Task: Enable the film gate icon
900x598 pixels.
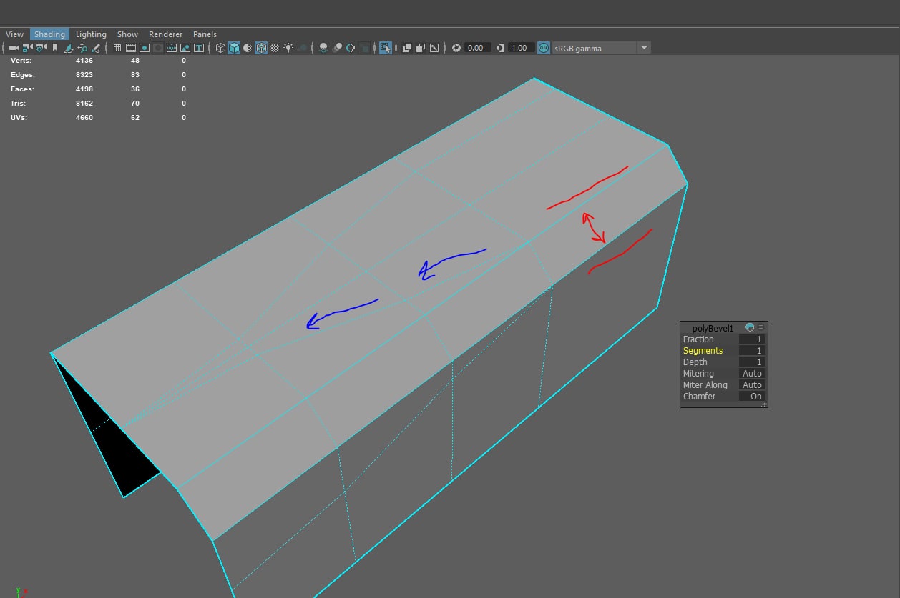Action: coord(131,48)
